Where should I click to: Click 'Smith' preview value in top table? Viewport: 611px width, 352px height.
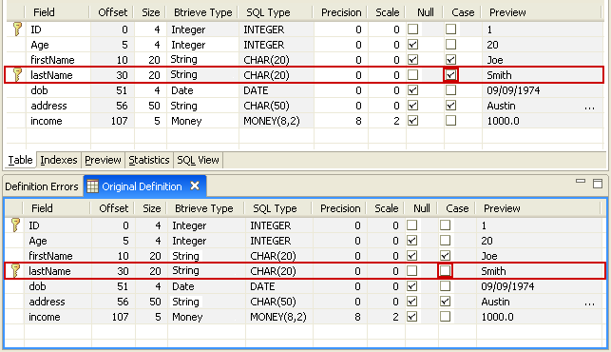click(499, 75)
